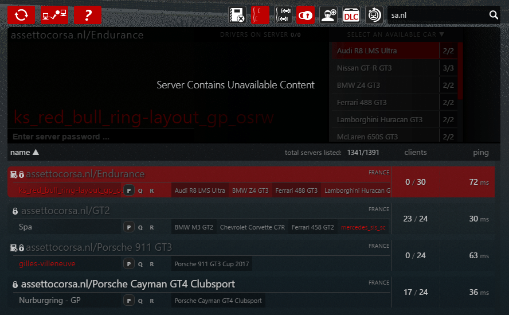Select the assettocorsa.nl/Endurance server row

click(251, 182)
